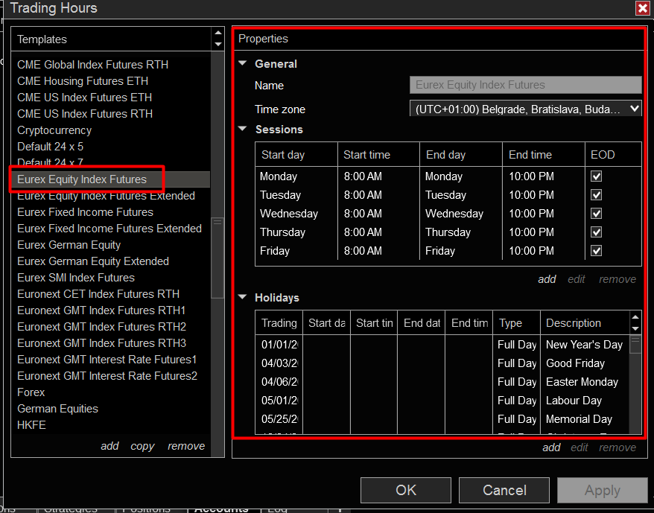The width and height of the screenshot is (654, 513).
Task: Select the Forex template
Action: (x=31, y=392)
